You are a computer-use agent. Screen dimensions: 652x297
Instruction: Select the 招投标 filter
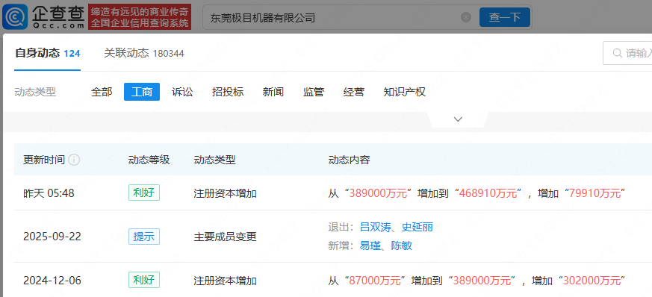(x=228, y=92)
